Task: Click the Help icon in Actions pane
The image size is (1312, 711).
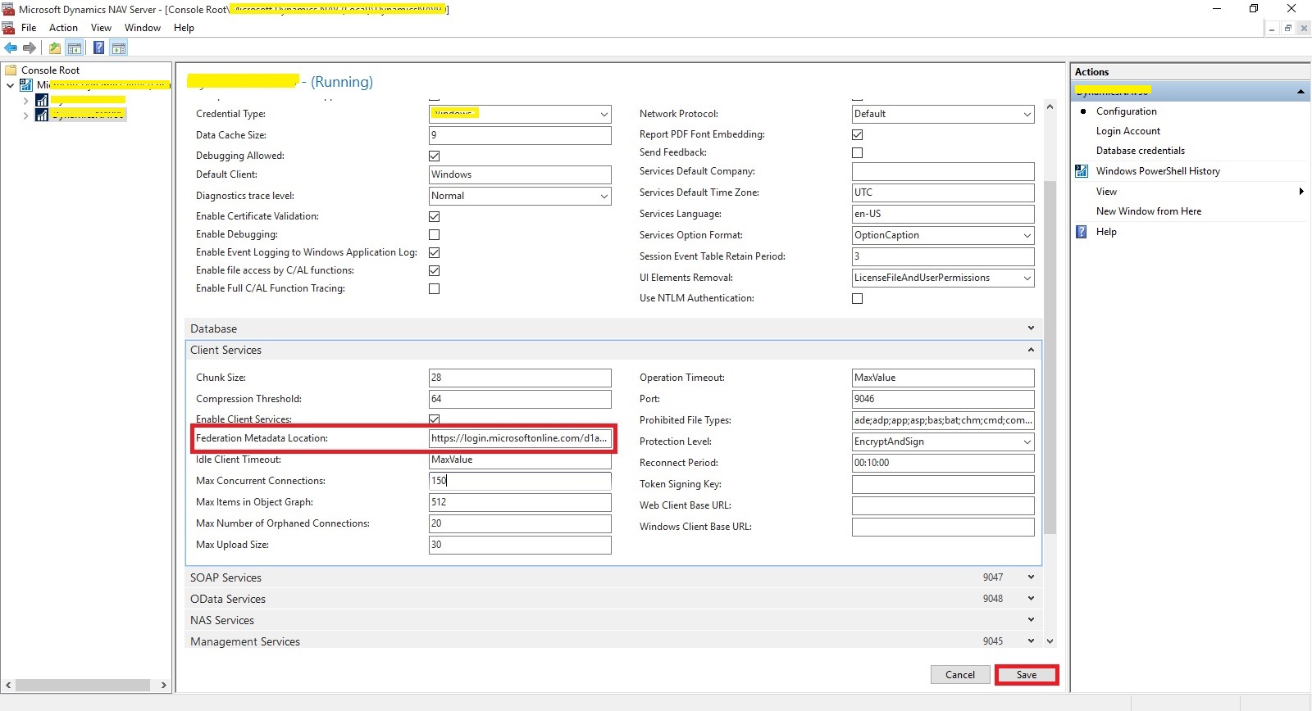Action: [1082, 232]
